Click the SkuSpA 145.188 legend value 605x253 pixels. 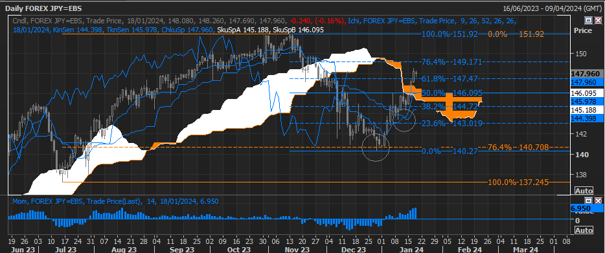click(x=243, y=30)
